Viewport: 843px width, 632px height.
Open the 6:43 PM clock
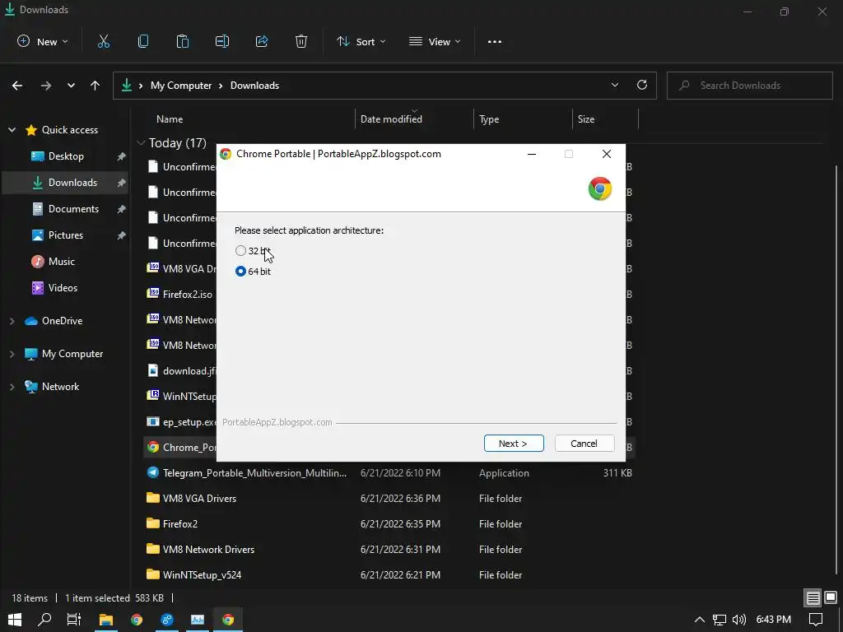(773, 620)
